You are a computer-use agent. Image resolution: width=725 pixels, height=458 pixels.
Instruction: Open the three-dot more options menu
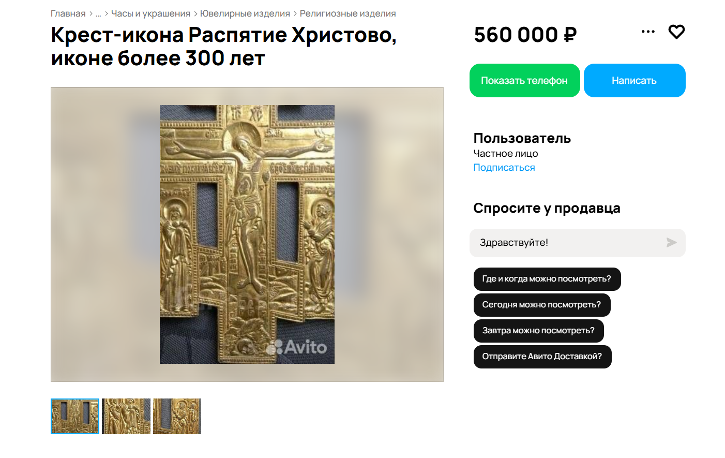tap(648, 32)
